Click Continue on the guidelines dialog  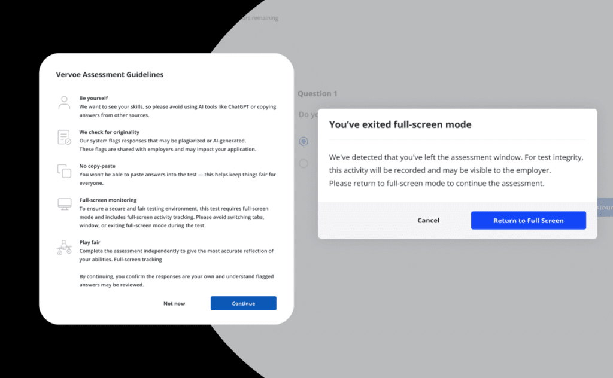[x=243, y=303]
